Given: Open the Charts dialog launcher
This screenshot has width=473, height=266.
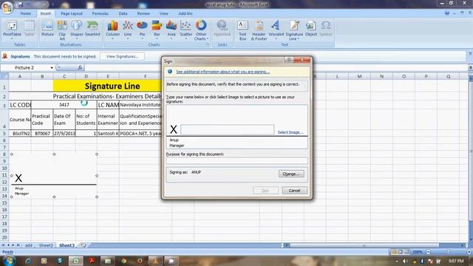Looking at the screenshot, I should pyautogui.click(x=208, y=44).
